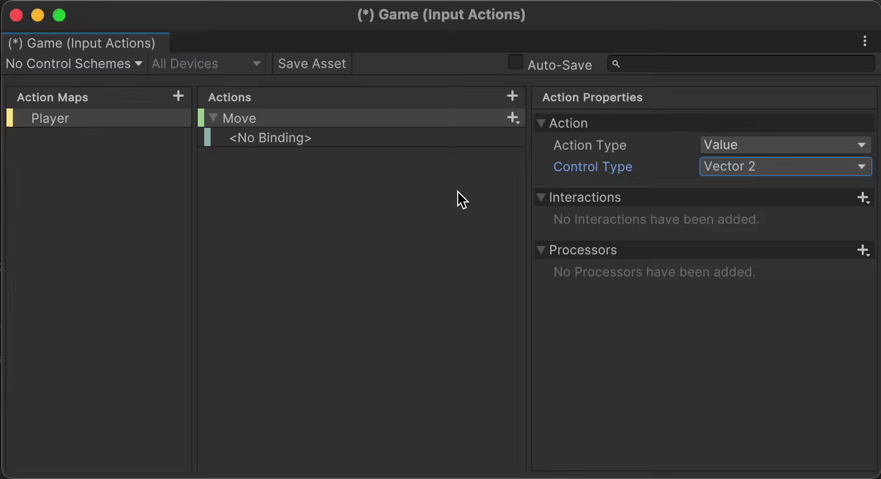Add a new action map
The image size is (881, 479).
coord(178,96)
